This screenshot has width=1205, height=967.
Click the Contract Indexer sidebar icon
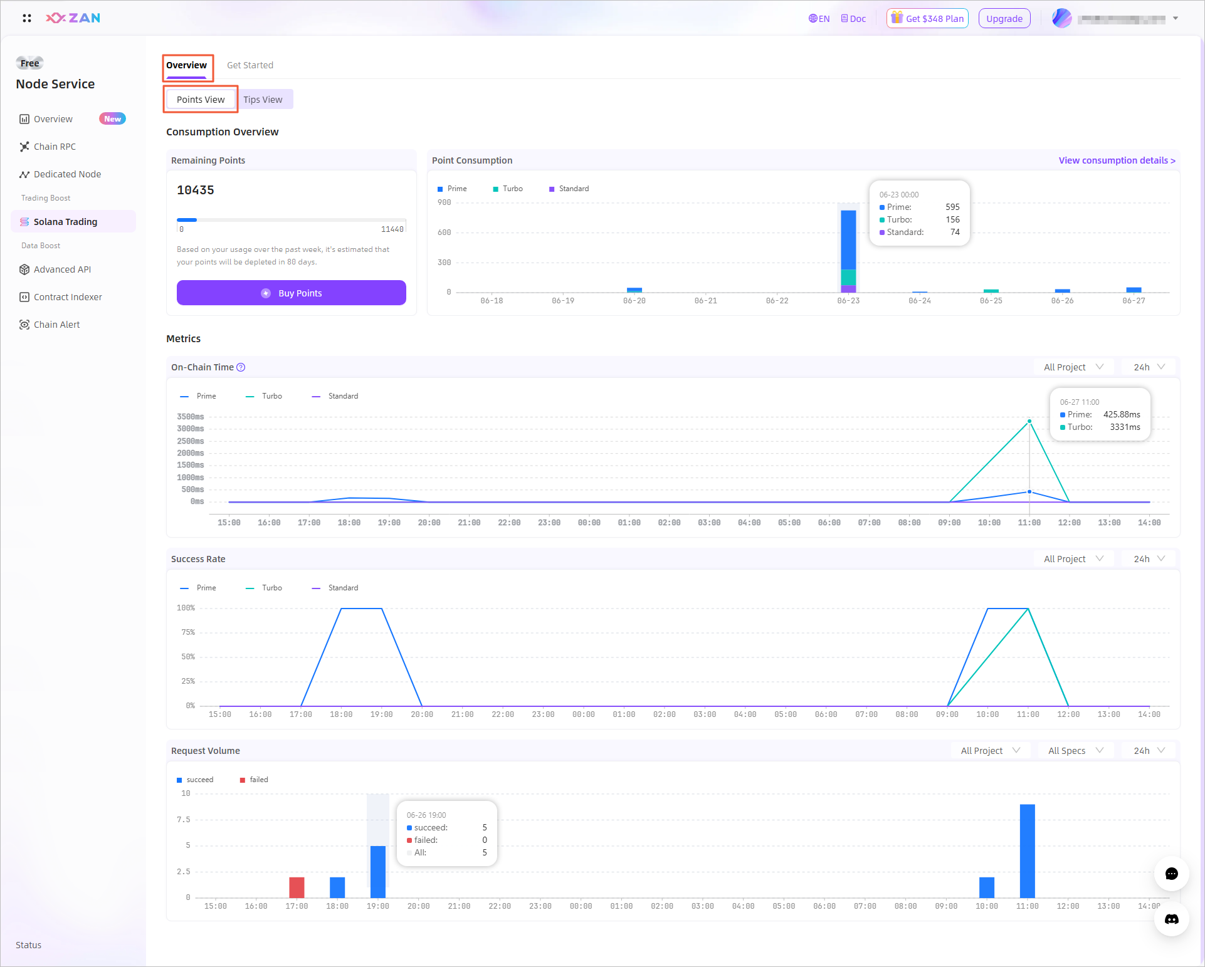[24, 297]
